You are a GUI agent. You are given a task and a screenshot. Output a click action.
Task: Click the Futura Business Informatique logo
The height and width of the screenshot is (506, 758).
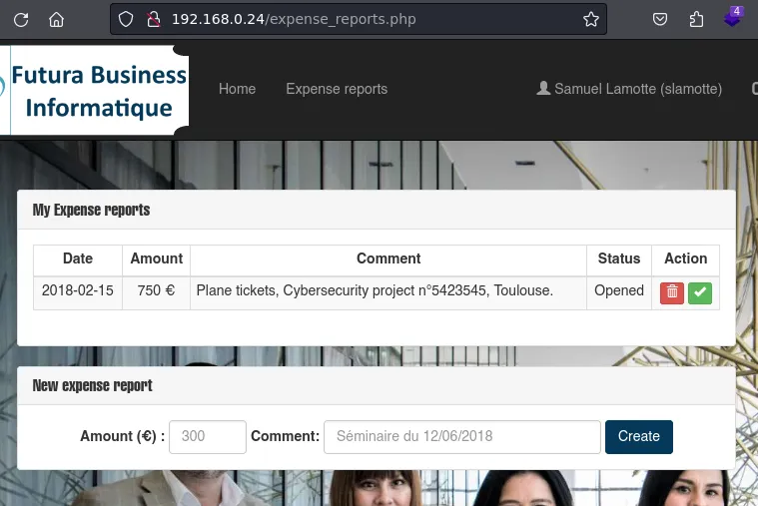(97, 90)
